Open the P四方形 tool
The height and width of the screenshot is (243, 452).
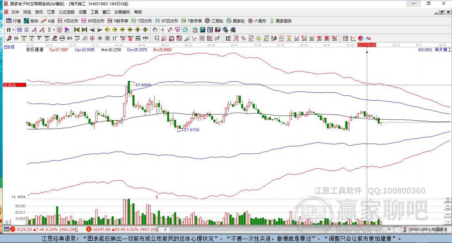click(x=68, y=21)
